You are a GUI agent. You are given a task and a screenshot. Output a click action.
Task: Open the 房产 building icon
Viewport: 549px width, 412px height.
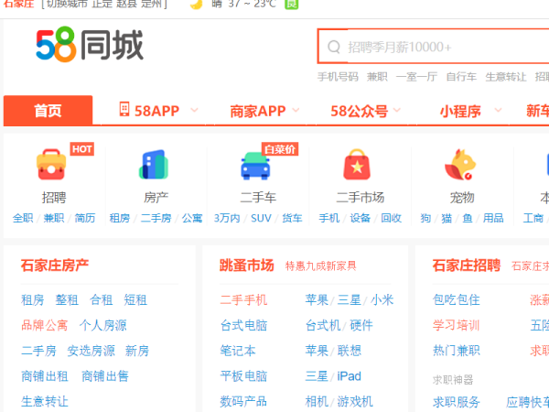pos(154,164)
